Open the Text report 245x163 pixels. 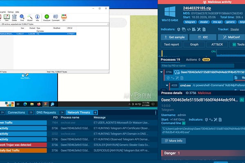click(171, 44)
